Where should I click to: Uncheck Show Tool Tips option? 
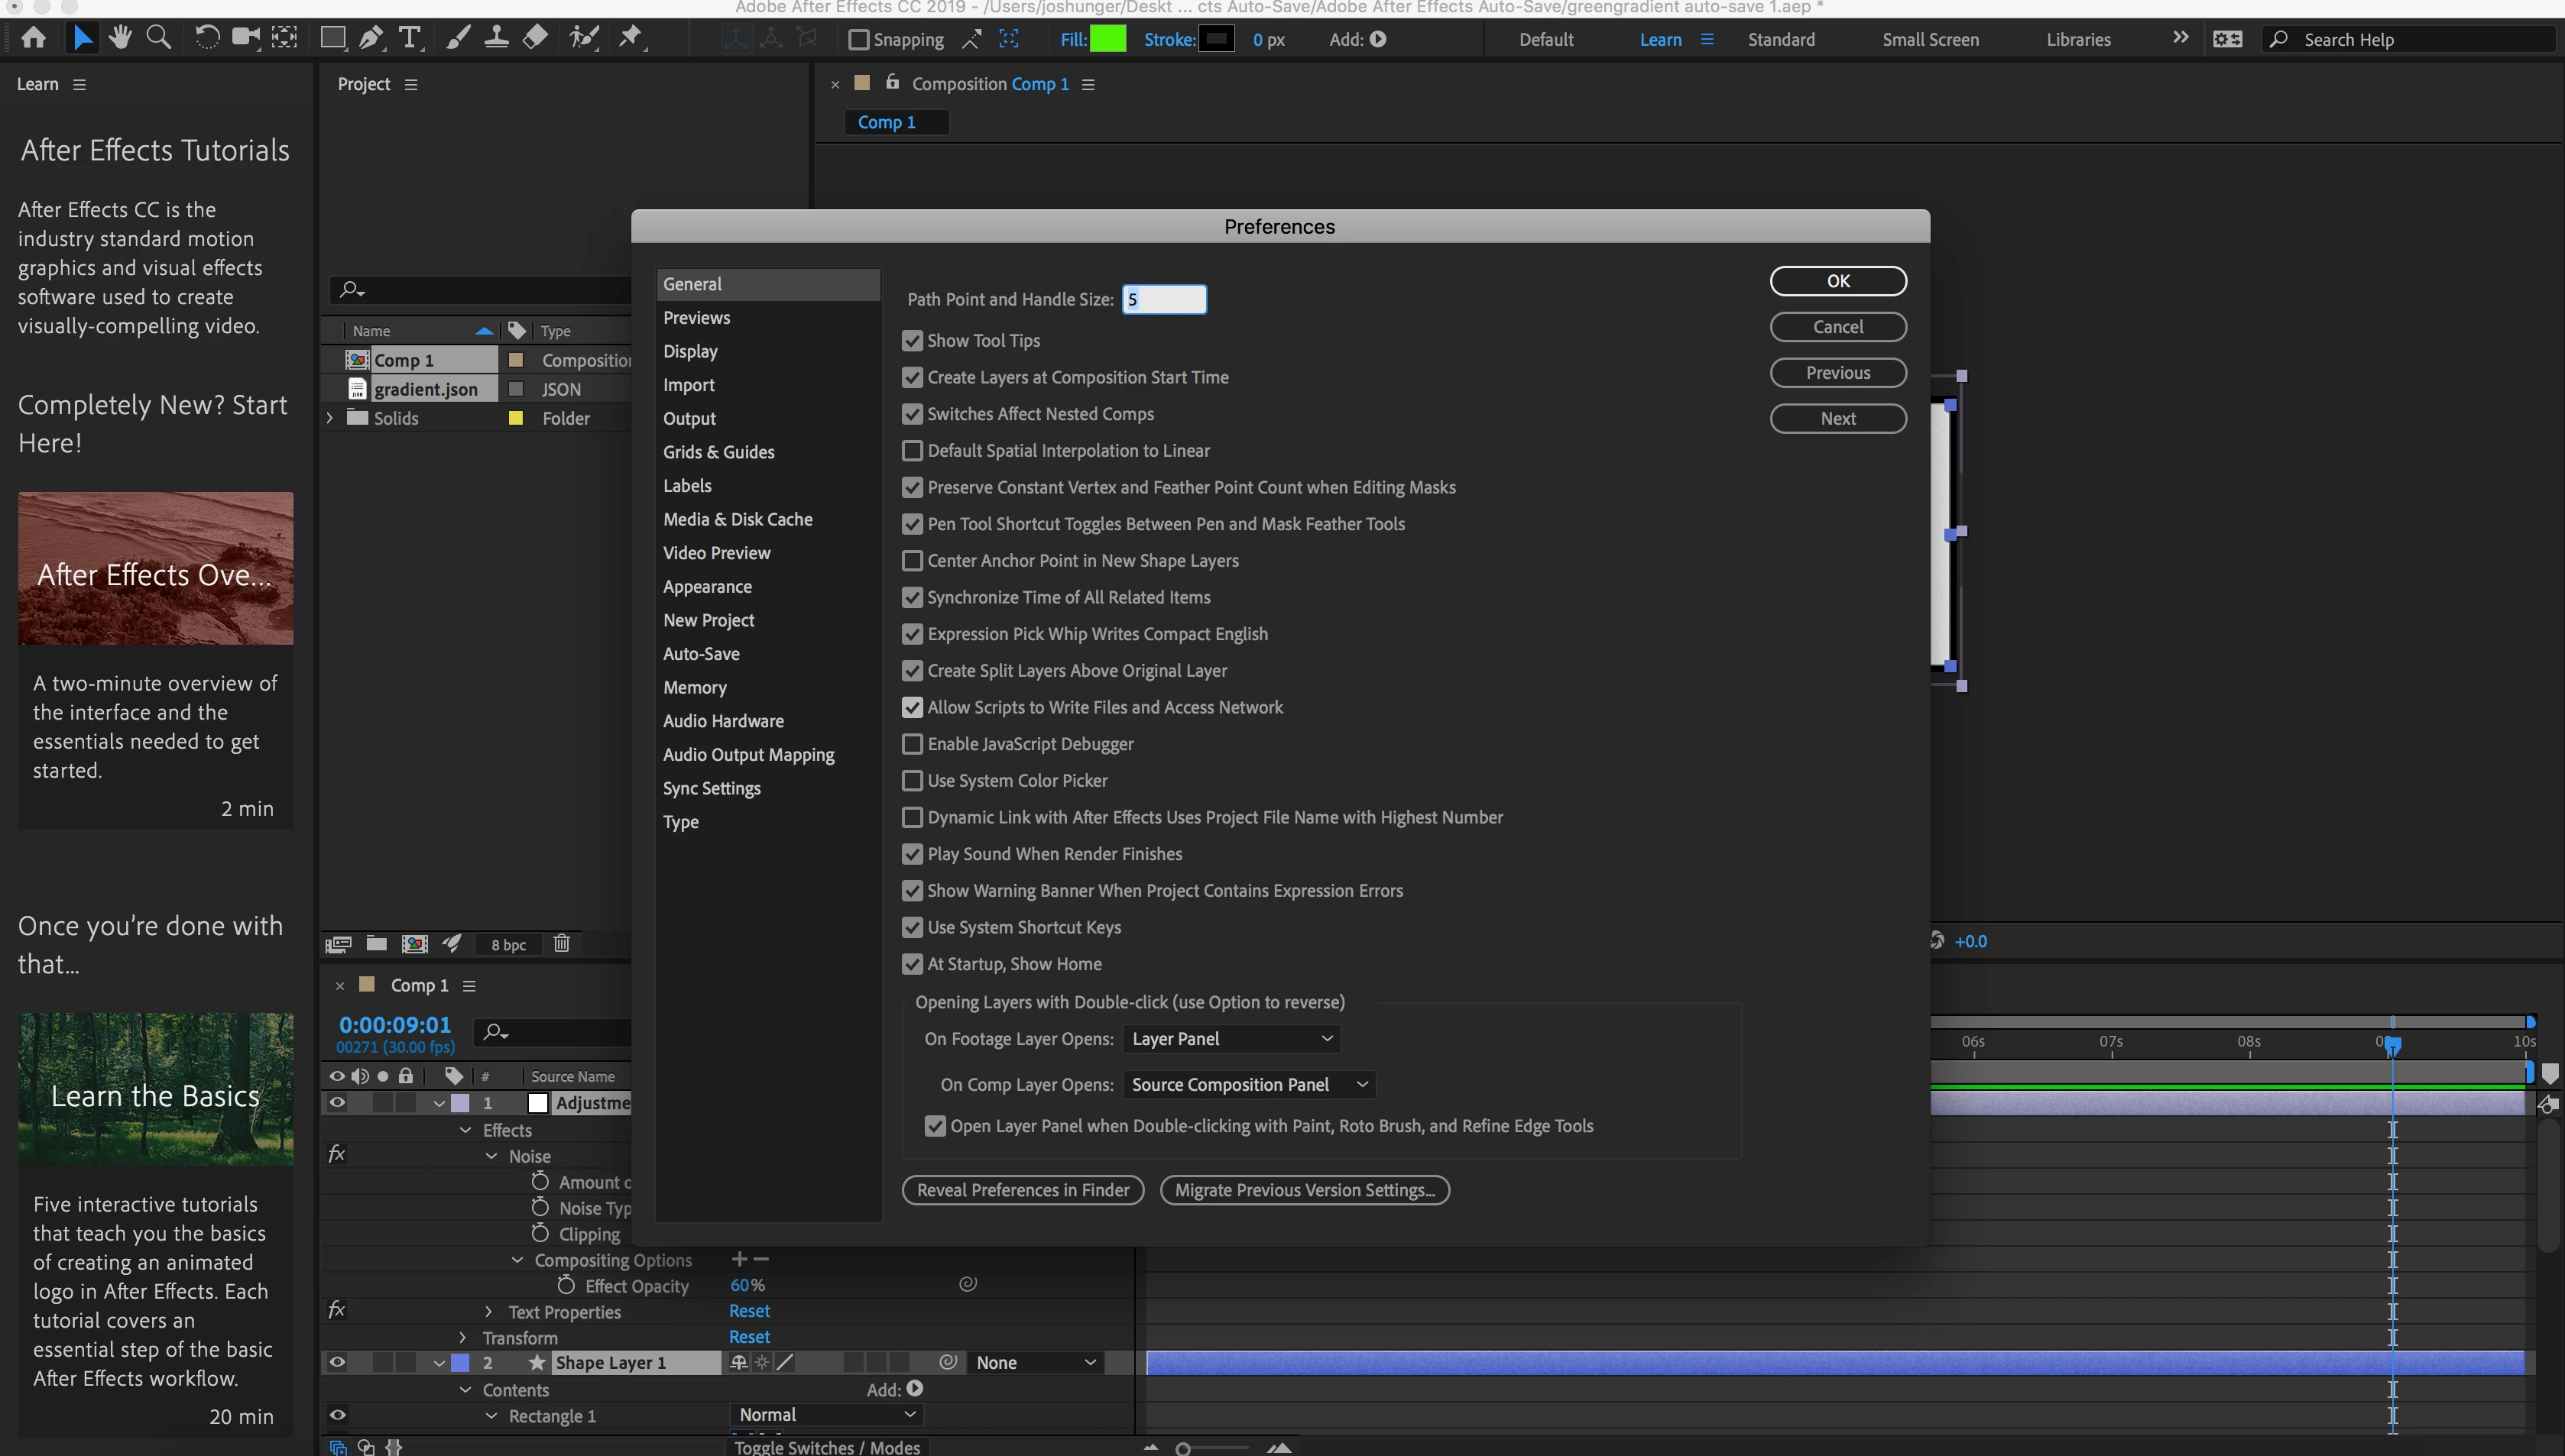[x=911, y=341]
